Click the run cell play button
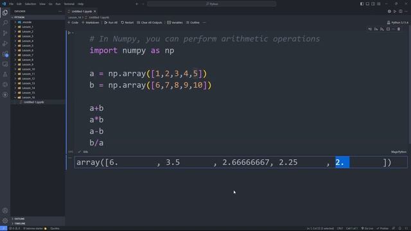Image resolution: width=411 pixels, height=231 pixels. coord(69,33)
